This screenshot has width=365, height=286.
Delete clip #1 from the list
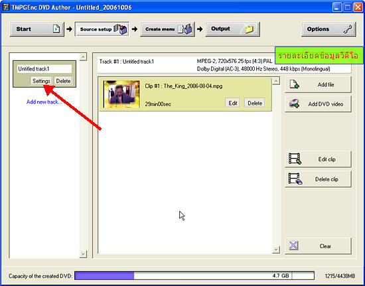(x=255, y=103)
